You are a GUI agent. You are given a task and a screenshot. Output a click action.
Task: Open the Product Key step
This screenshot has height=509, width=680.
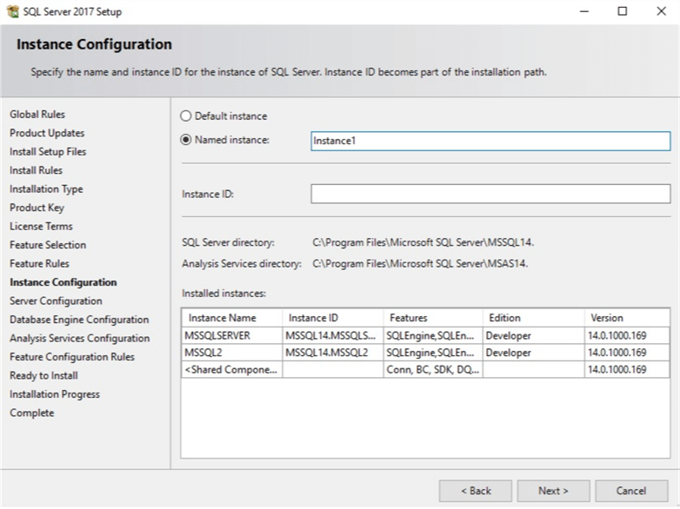[x=37, y=208]
